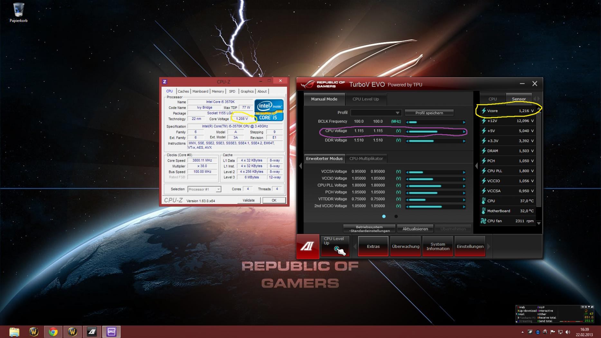Switch to second page dot in TurboV
Viewport: 601px width, 338px height.
396,216
